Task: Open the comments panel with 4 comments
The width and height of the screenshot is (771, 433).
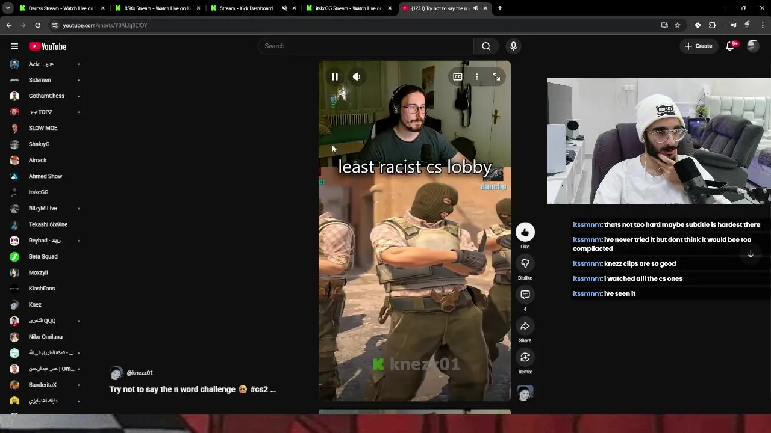Action: [525, 295]
